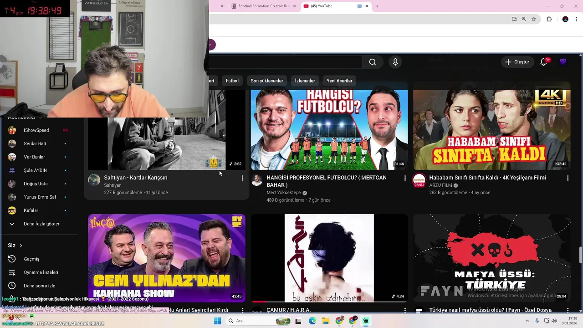Open more options for Hababam Sınıfı video

click(x=568, y=178)
